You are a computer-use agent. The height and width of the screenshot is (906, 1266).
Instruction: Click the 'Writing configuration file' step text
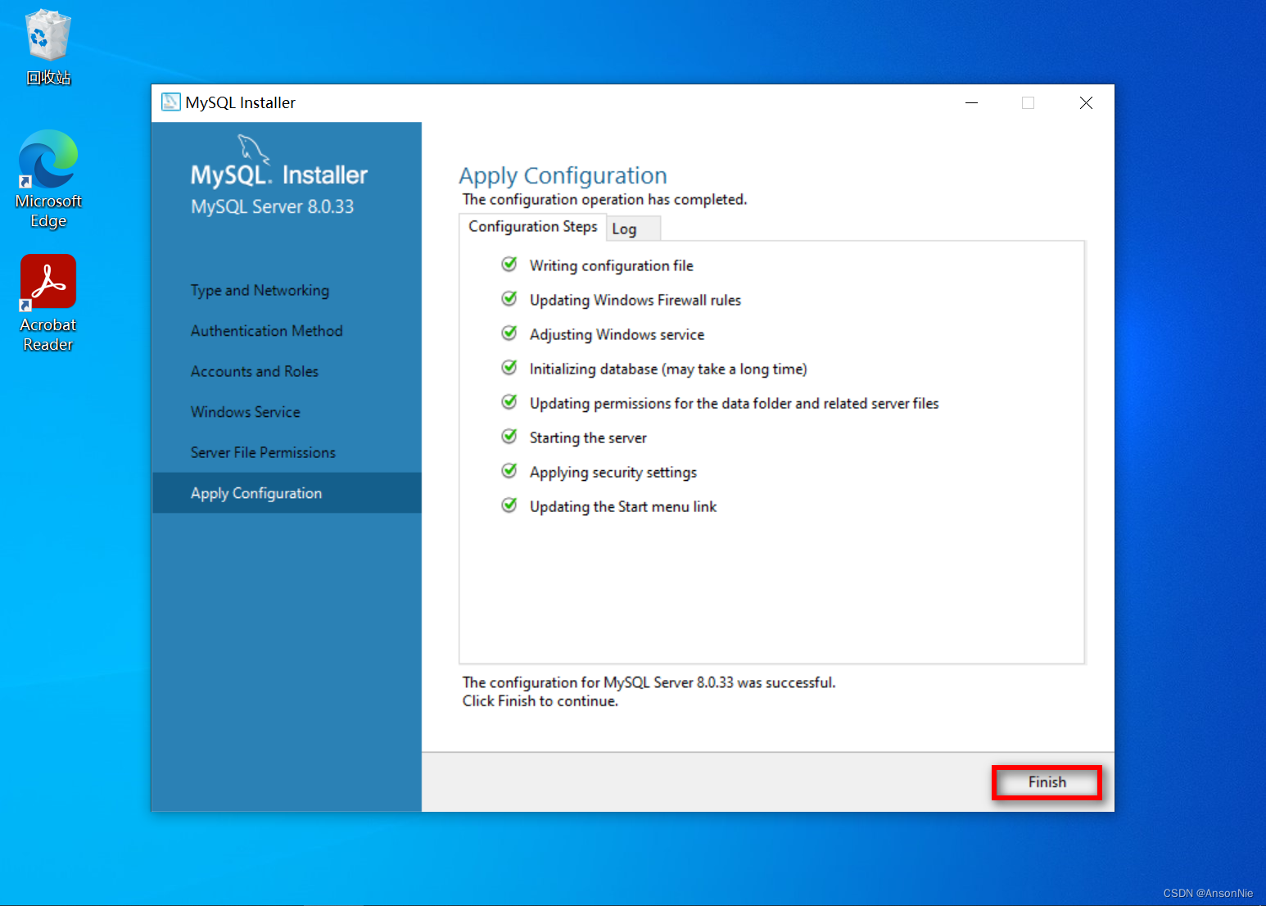click(x=612, y=265)
